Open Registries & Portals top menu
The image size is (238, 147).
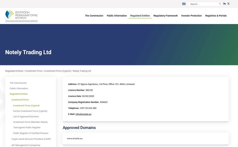click(x=216, y=16)
